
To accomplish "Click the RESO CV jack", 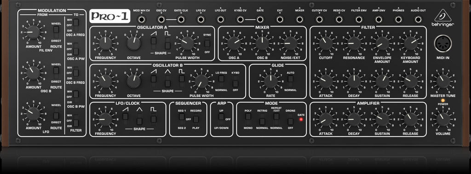I will point(339,20).
